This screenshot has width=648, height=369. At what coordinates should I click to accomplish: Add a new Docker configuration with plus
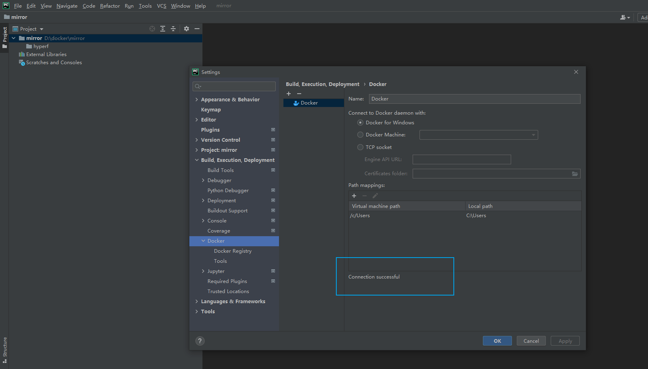289,94
